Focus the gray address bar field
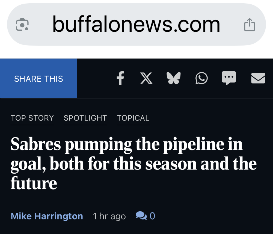This screenshot has width=273, height=234. tap(136, 24)
